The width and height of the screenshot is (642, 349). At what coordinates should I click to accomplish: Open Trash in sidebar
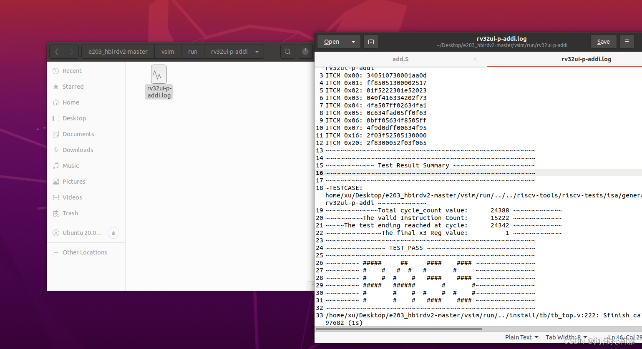point(86,213)
